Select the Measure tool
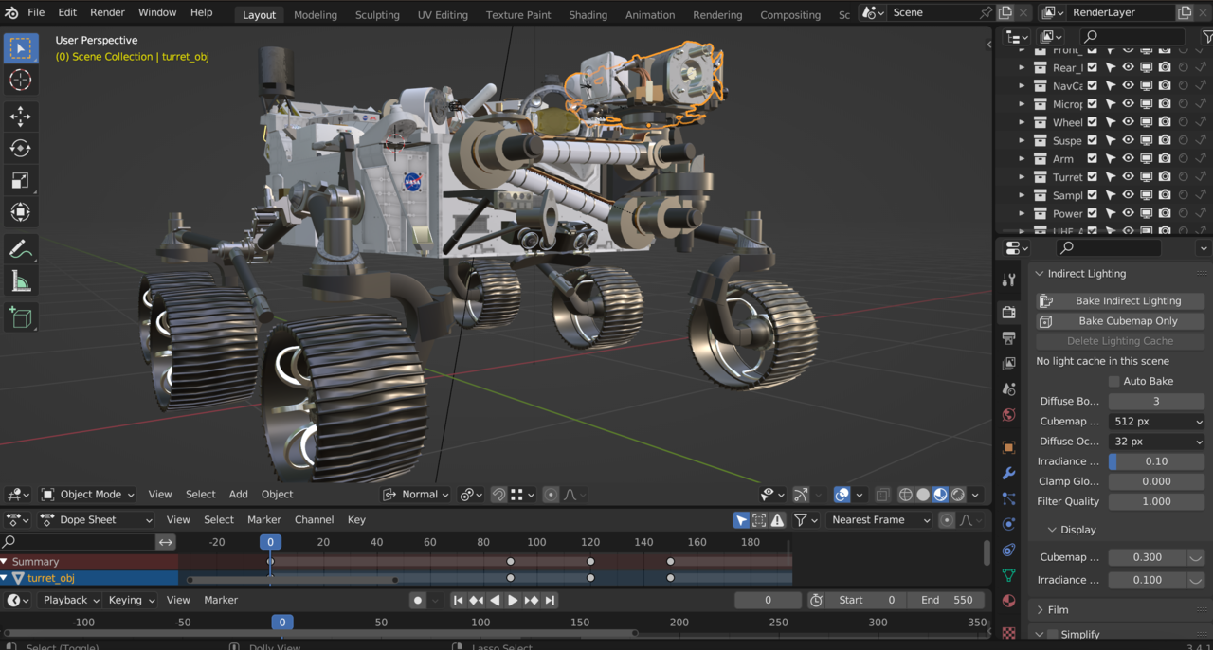1213x650 pixels. pos(20,281)
